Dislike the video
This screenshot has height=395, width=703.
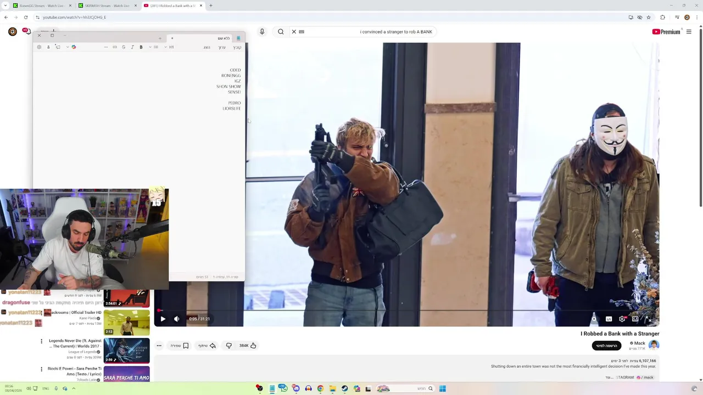pyautogui.click(x=229, y=346)
